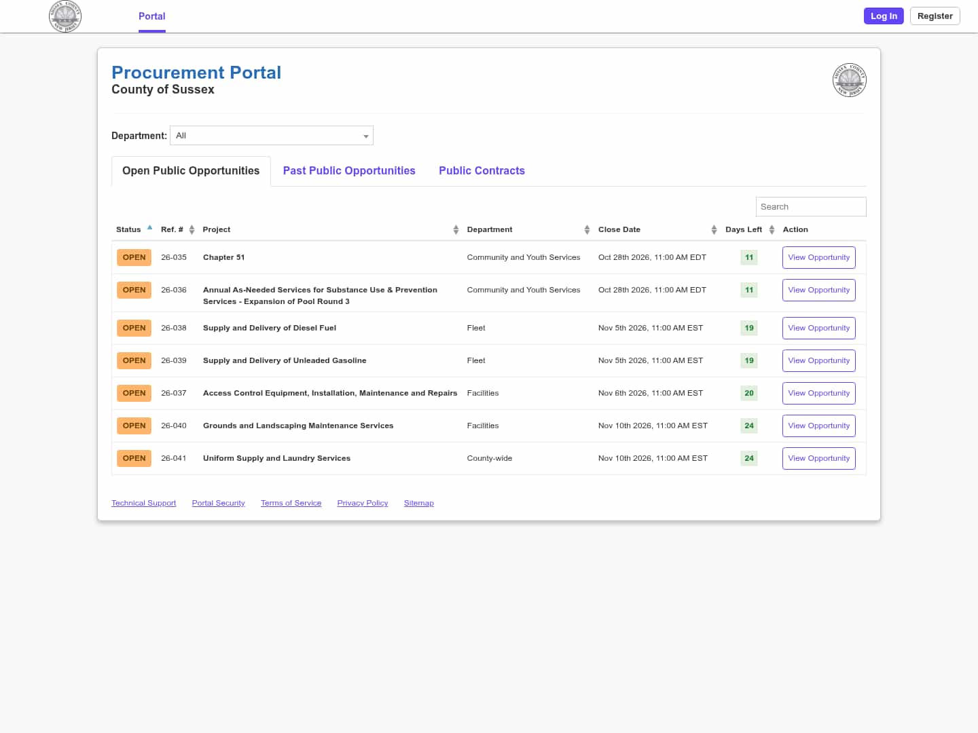This screenshot has height=733, width=978.
Task: Open the Technical Support link
Action: point(143,503)
